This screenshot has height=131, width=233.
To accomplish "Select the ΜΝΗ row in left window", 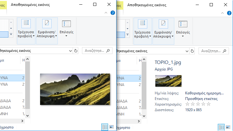I will pyautogui.click(x=12, y=114).
